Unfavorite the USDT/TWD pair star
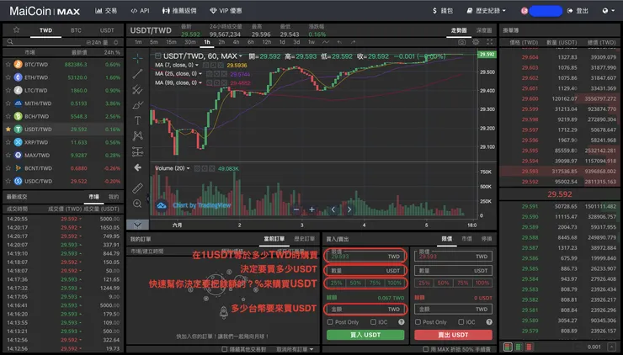Image resolution: width=623 pixels, height=355 pixels. pyautogui.click(x=8, y=129)
